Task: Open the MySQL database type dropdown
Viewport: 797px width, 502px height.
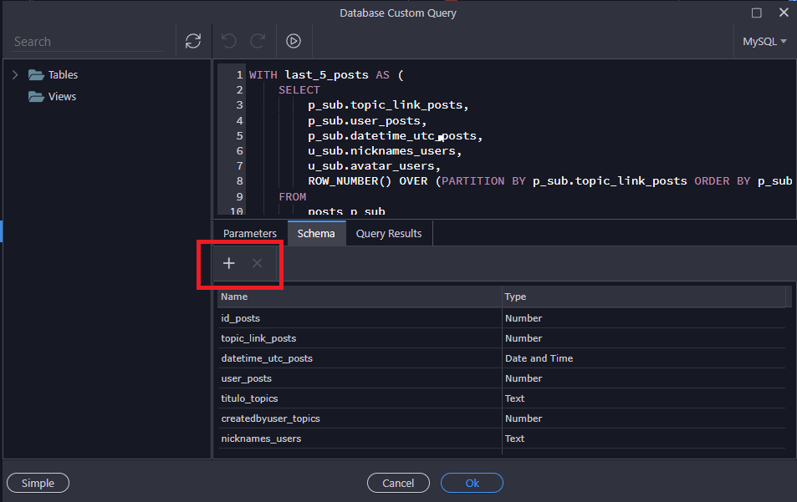Action: (764, 42)
